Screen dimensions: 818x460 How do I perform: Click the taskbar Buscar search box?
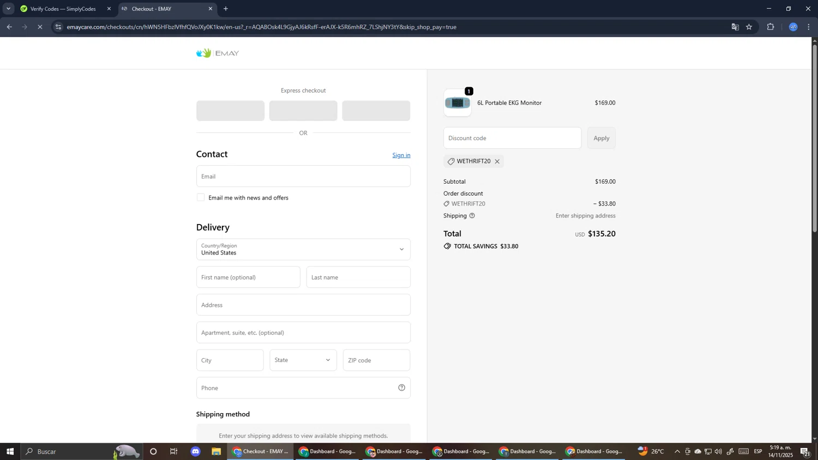(x=82, y=451)
